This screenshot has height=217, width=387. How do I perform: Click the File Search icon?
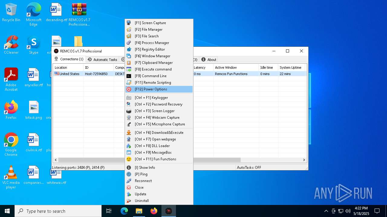129,36
